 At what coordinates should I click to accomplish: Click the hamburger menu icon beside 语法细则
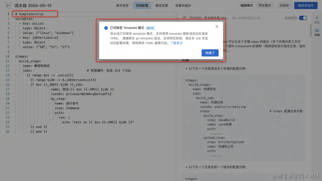coord(184,18)
